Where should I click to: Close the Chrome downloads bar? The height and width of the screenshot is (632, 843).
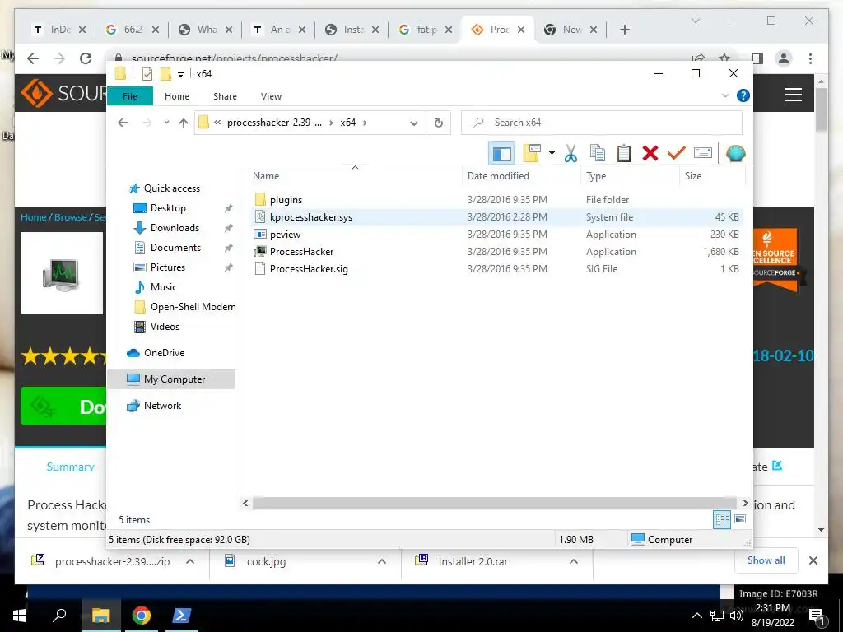pos(813,560)
